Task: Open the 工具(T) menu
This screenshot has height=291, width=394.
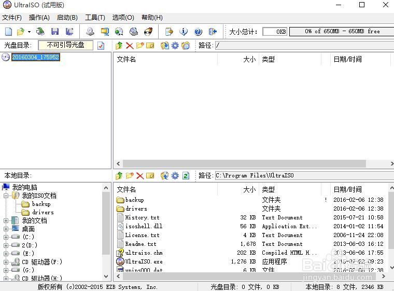Action: coord(95,18)
